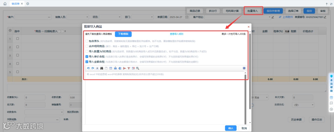Select checkbox in table row 5
334x132 pixels.
point(18,72)
